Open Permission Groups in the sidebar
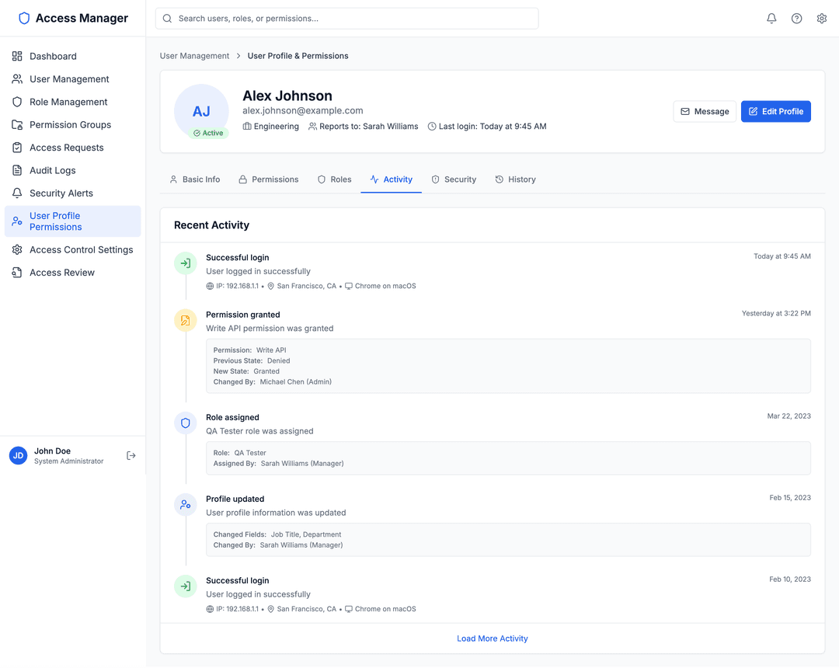The width and height of the screenshot is (839, 668). pos(71,124)
